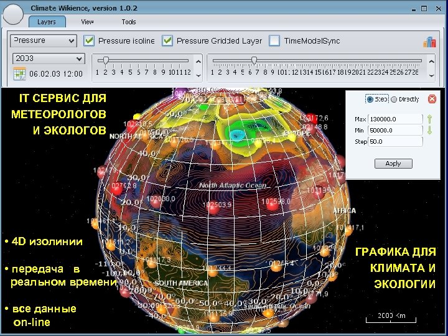Click the round application orb button

[x=13, y=15]
